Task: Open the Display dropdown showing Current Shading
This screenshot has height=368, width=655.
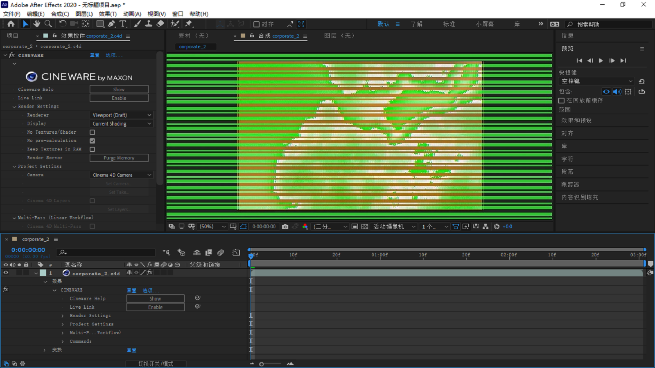Action: [121, 123]
